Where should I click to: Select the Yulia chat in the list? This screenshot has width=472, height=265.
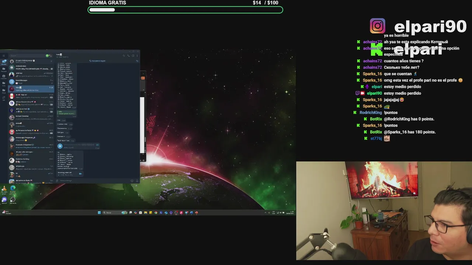click(x=31, y=89)
